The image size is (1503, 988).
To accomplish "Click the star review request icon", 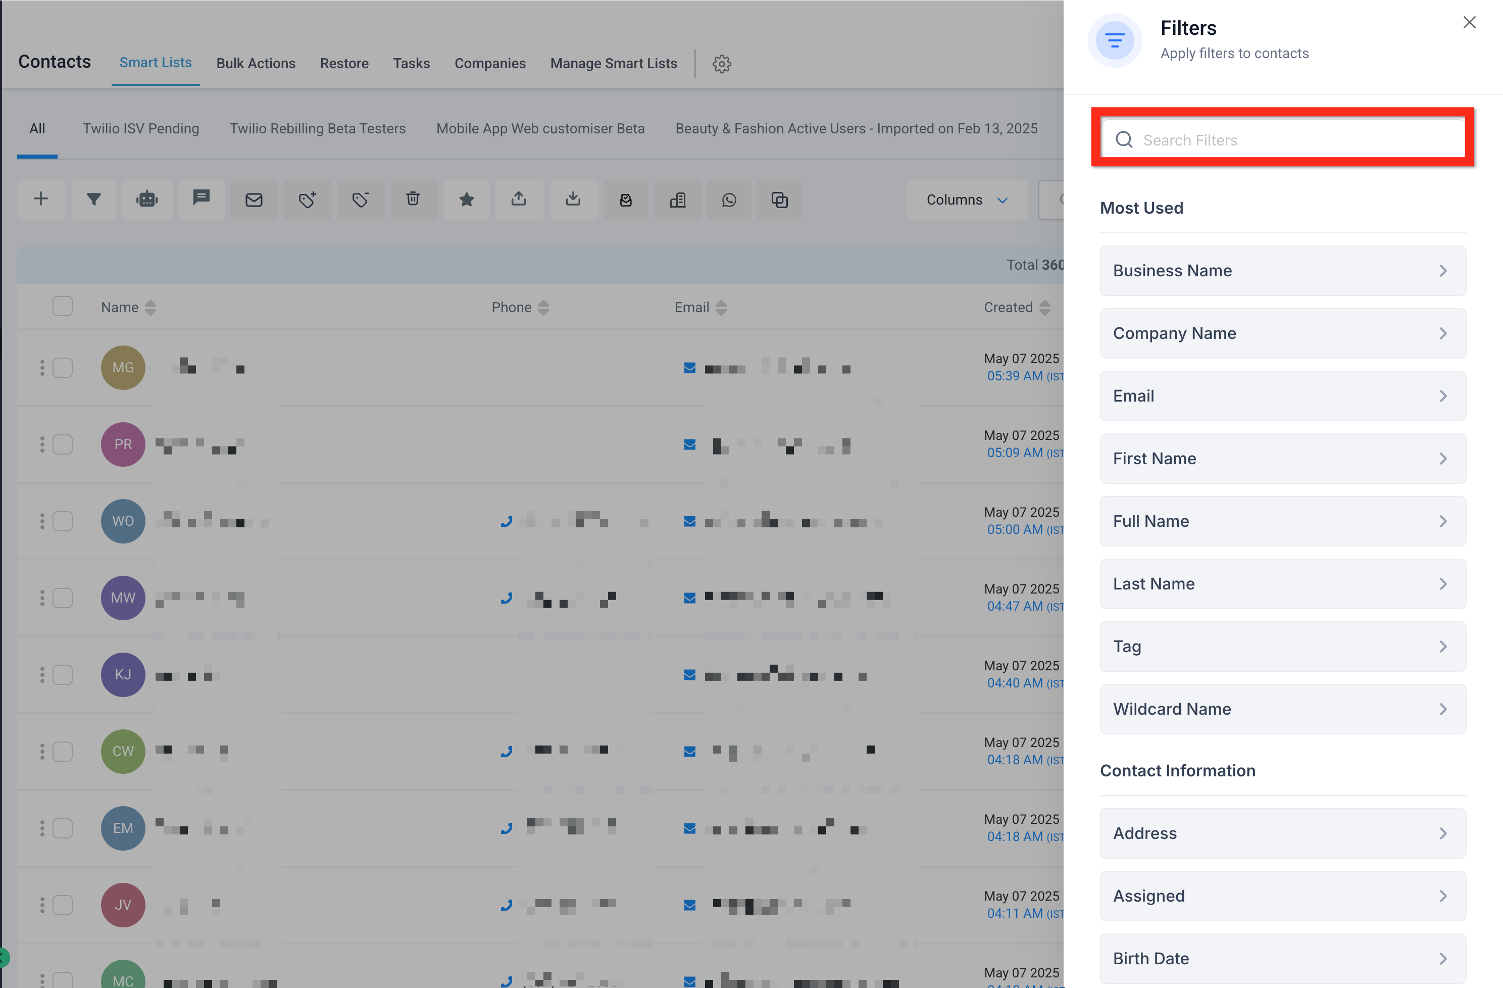I will (x=467, y=200).
